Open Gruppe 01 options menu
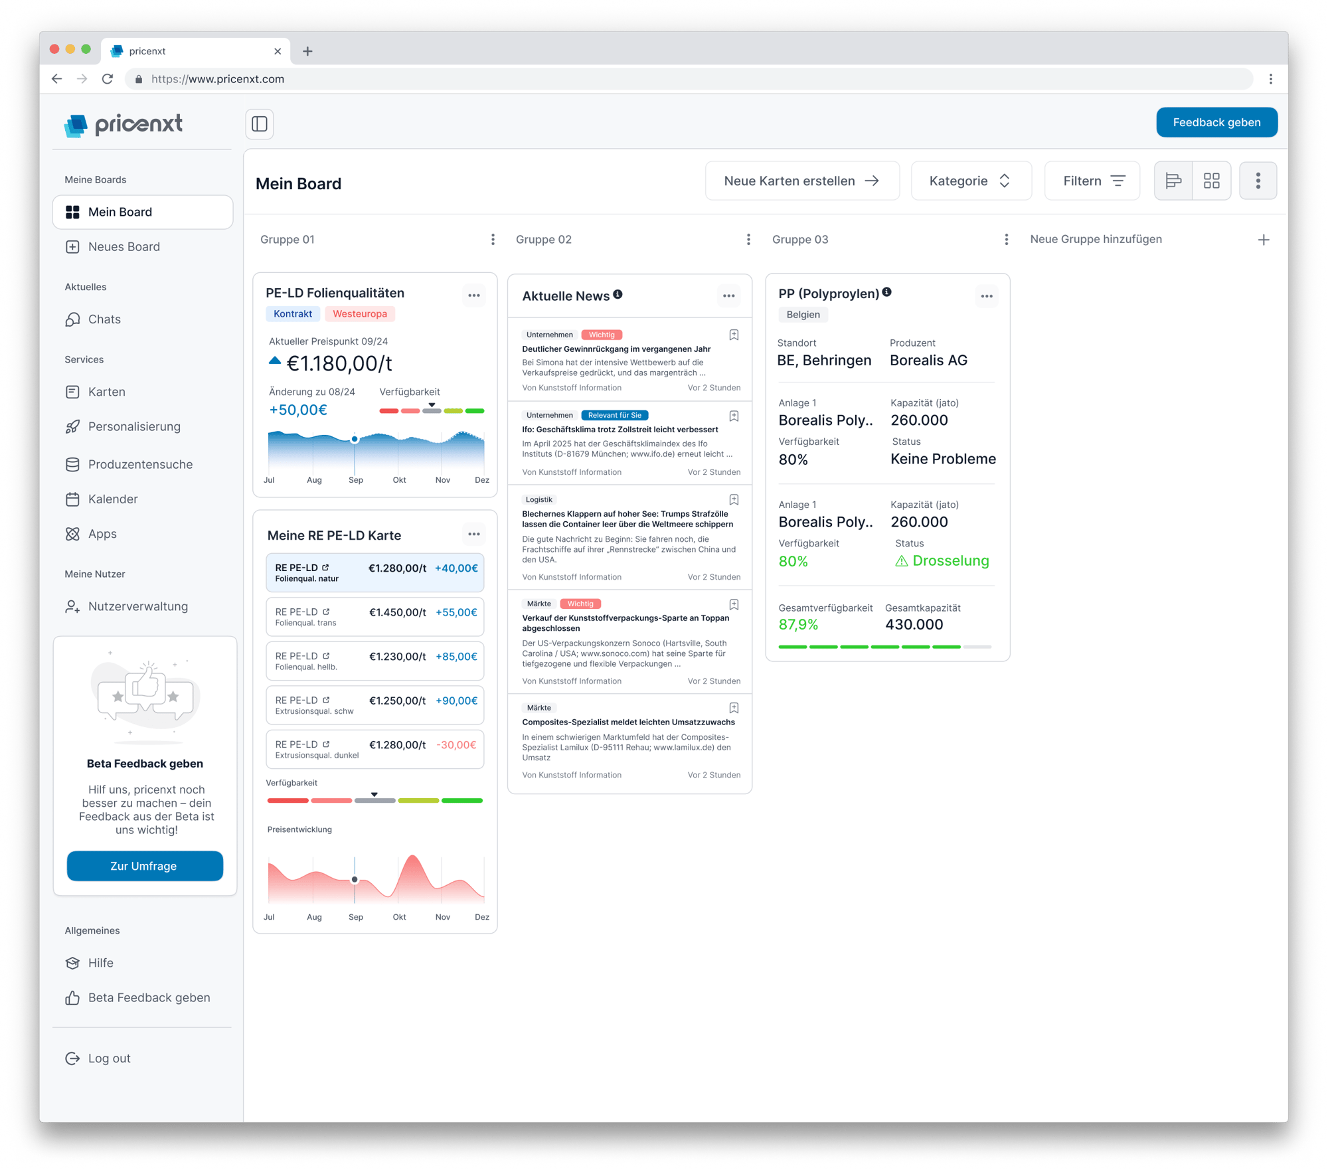Viewport: 1328px width, 1170px height. coord(493,240)
